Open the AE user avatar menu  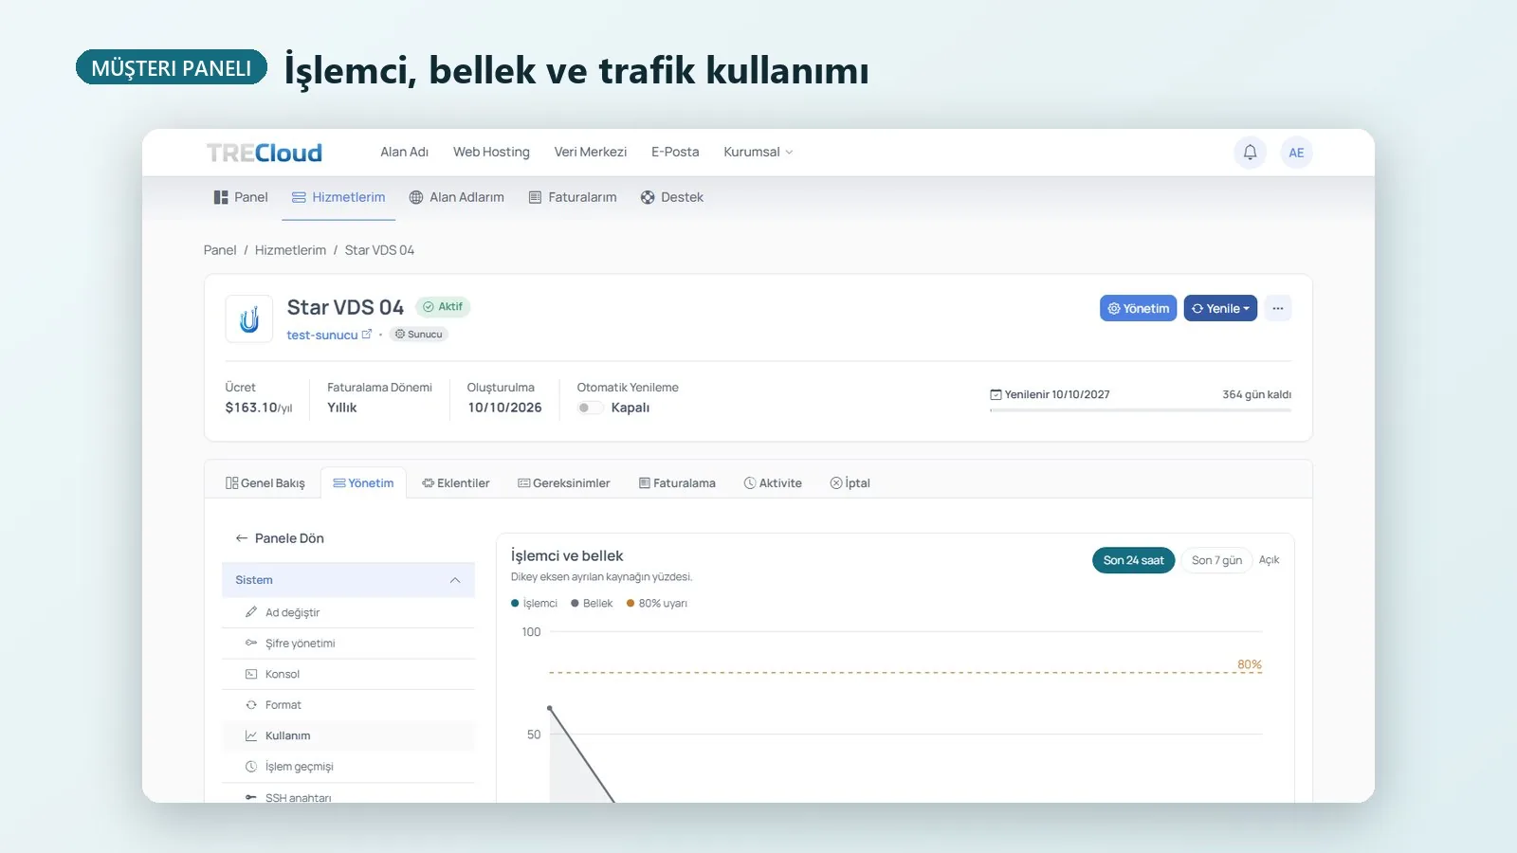[x=1296, y=153]
